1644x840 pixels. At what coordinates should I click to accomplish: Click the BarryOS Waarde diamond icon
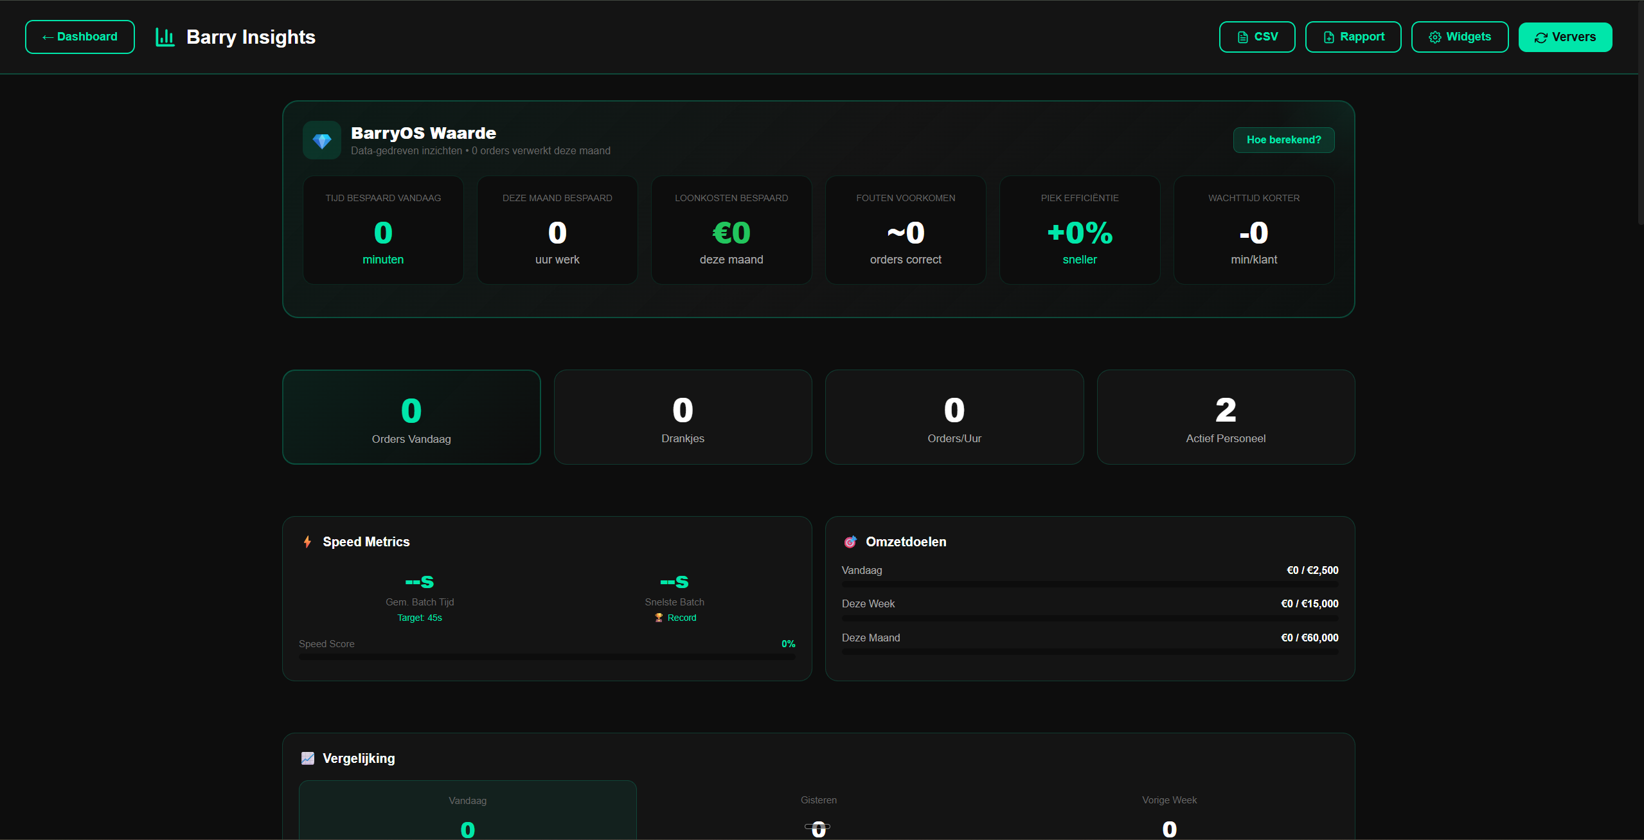[321, 141]
